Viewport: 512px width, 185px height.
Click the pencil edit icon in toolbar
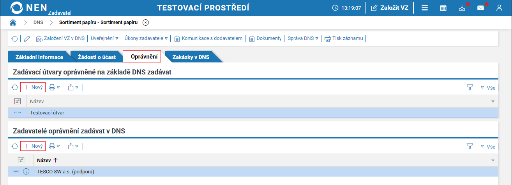point(26,38)
